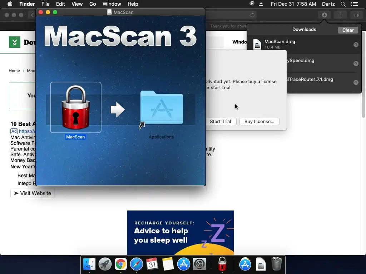Follow the Home breadcrumb link
This screenshot has width=366, height=274.
(x=14, y=71)
